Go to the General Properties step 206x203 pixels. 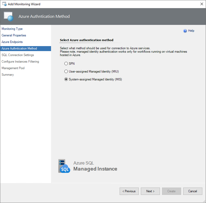(14, 35)
